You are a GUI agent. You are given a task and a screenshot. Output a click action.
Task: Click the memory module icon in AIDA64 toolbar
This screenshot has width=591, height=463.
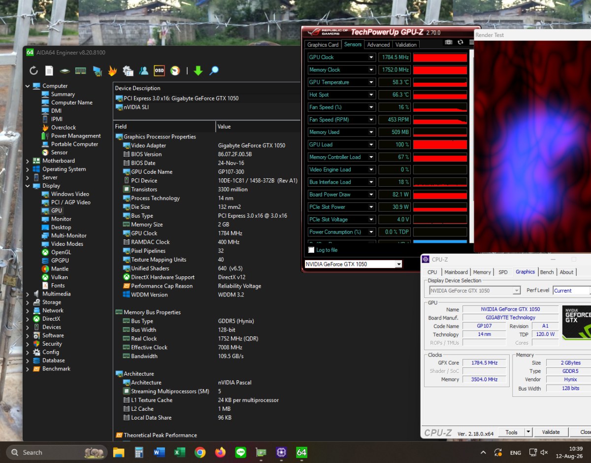coord(81,71)
